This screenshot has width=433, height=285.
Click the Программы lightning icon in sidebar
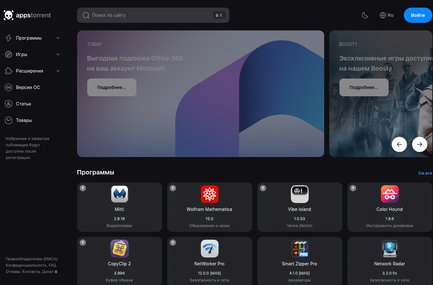pos(9,38)
